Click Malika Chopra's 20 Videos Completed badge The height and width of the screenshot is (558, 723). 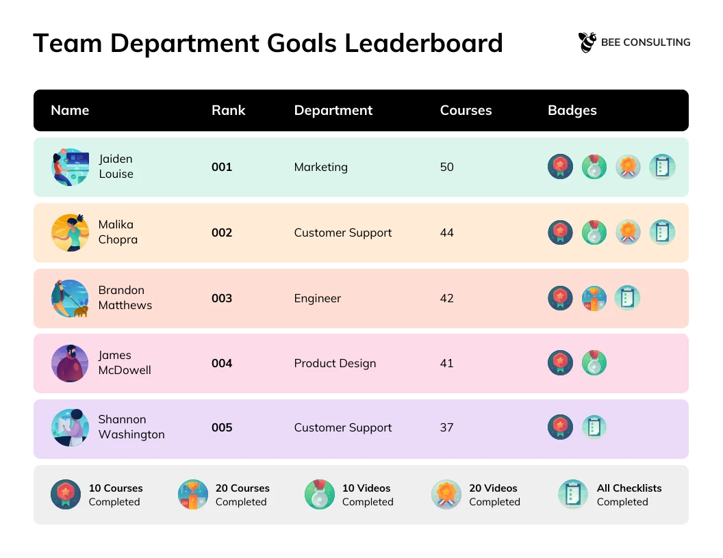coord(628,232)
